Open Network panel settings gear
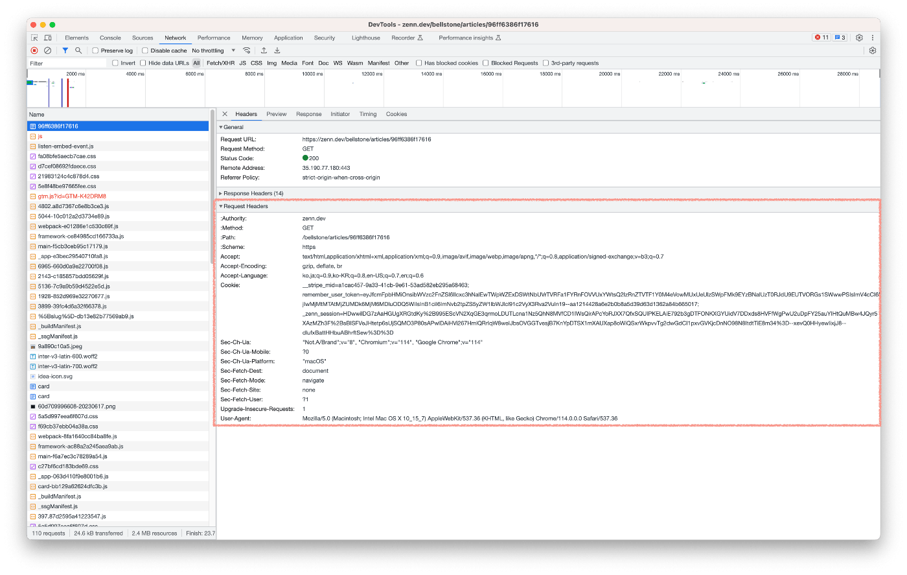The height and width of the screenshot is (575, 907). click(x=873, y=51)
